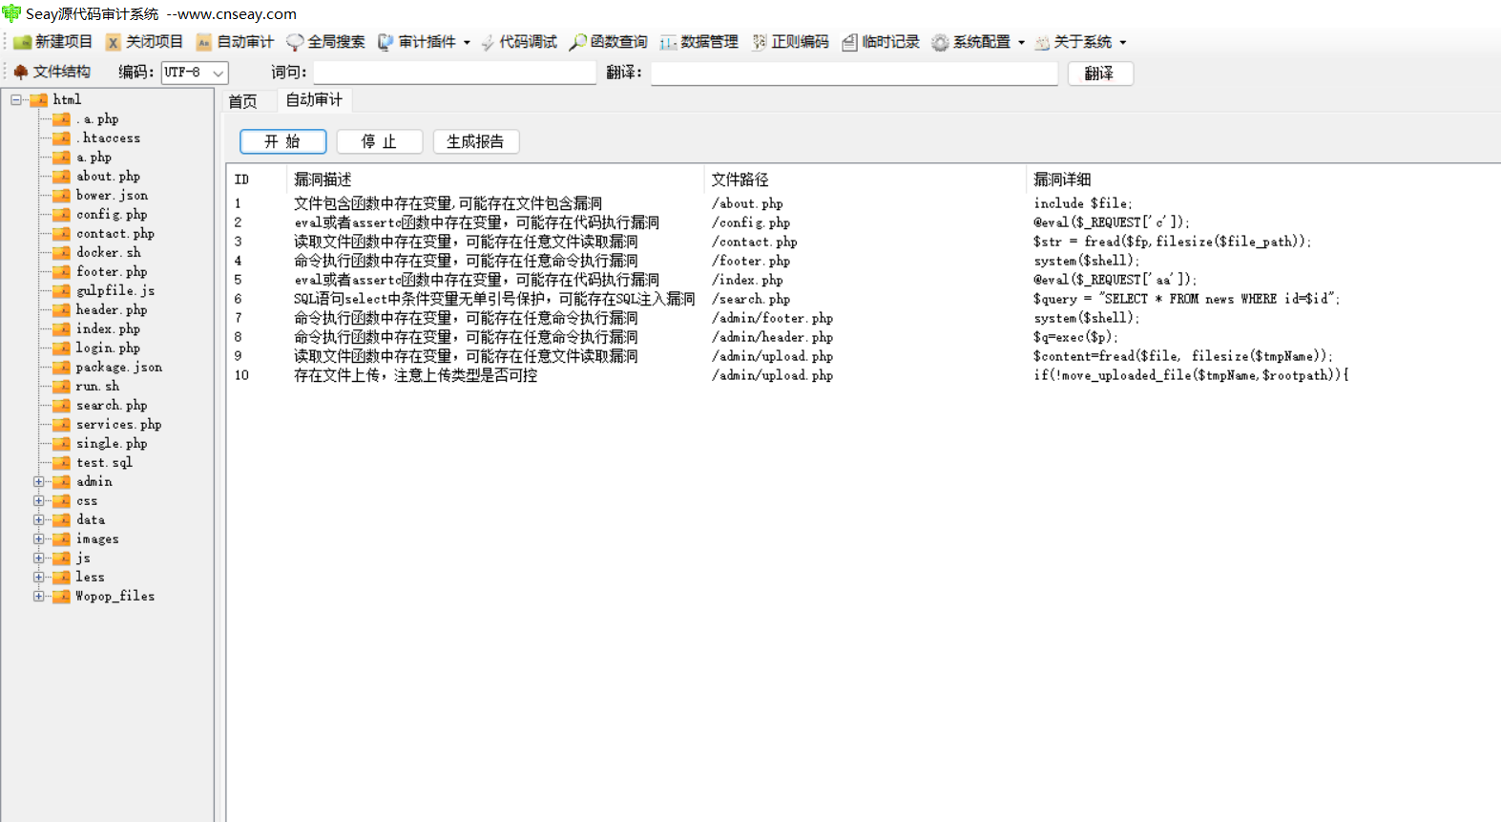Select test.sql in file tree
This screenshot has width=1501, height=822.
[x=104, y=462]
